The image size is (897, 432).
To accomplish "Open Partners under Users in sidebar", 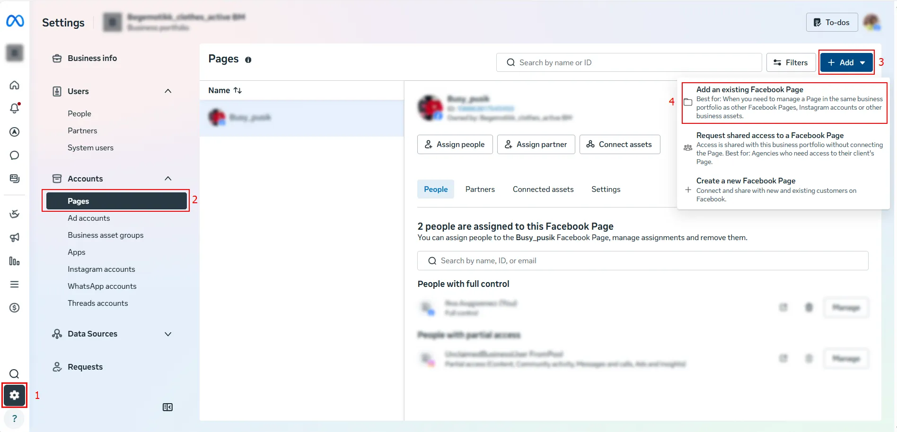I will pos(82,130).
